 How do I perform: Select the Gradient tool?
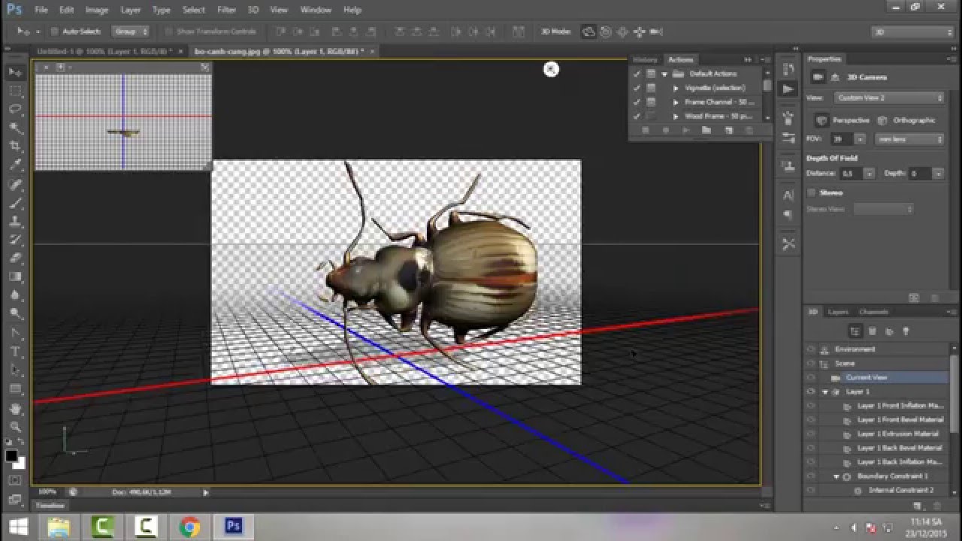click(x=15, y=277)
